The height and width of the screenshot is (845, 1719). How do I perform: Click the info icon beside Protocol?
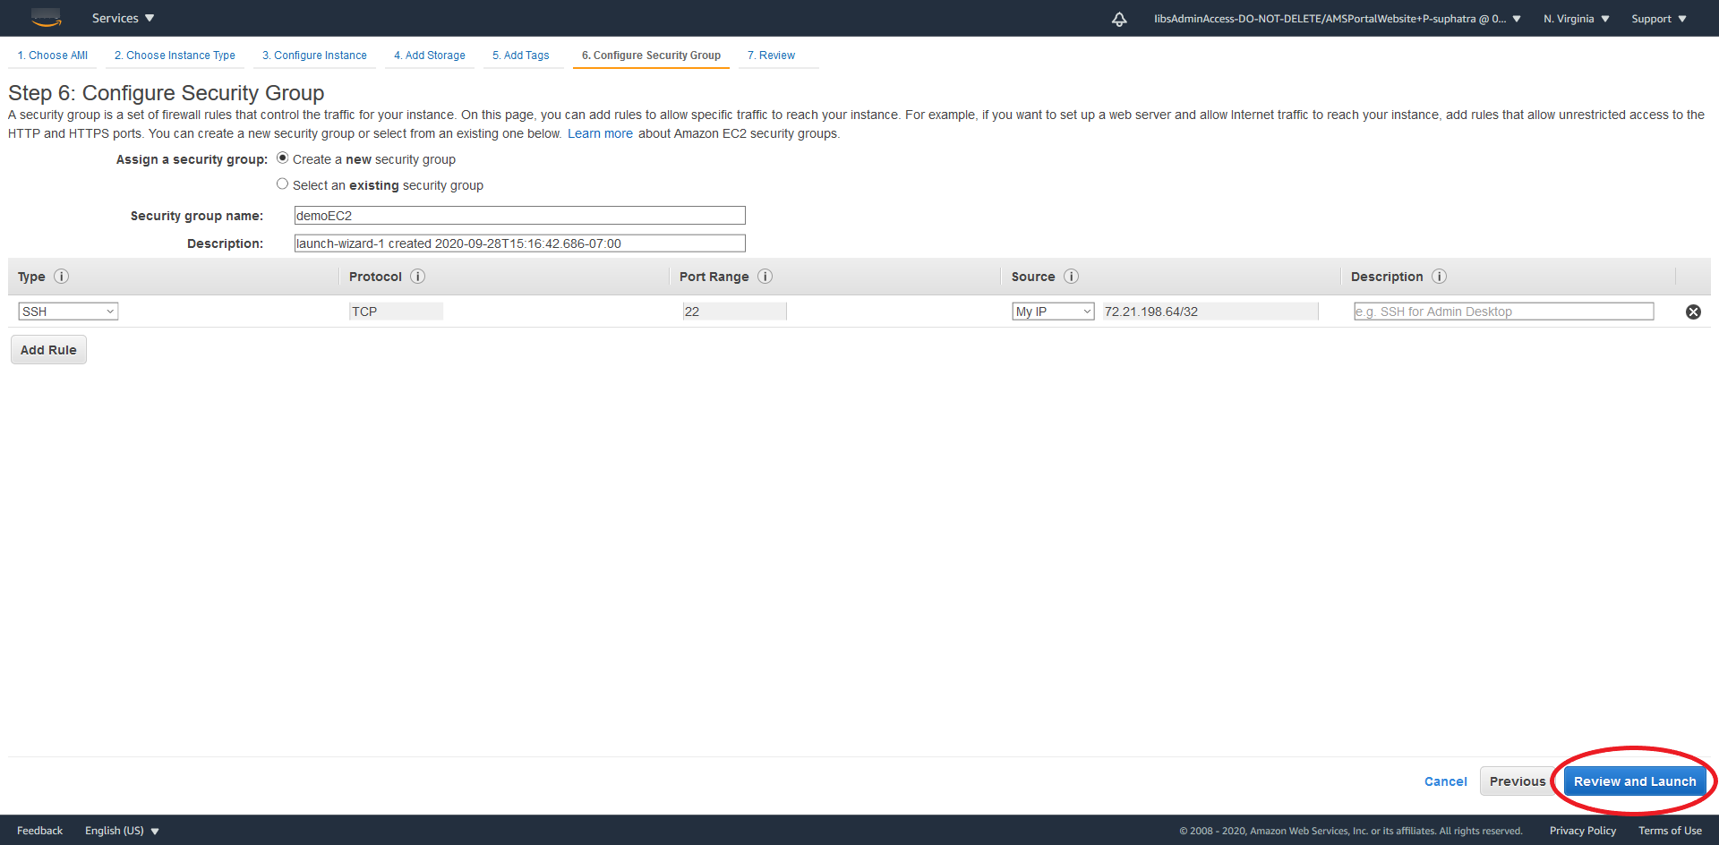tap(418, 277)
